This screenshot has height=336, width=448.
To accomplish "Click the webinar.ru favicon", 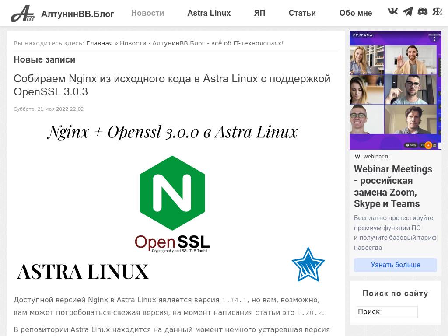I will 357,157.
